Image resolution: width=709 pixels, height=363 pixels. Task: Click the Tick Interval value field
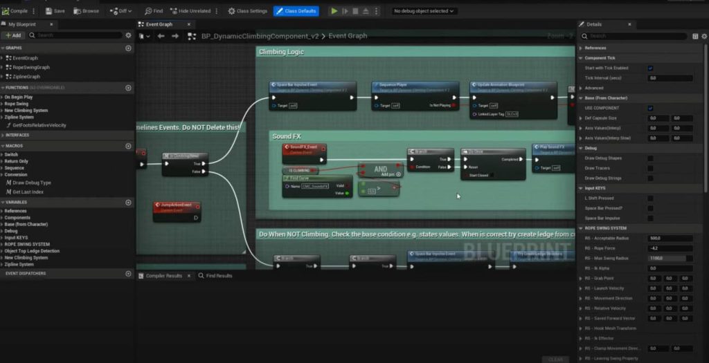click(x=670, y=78)
